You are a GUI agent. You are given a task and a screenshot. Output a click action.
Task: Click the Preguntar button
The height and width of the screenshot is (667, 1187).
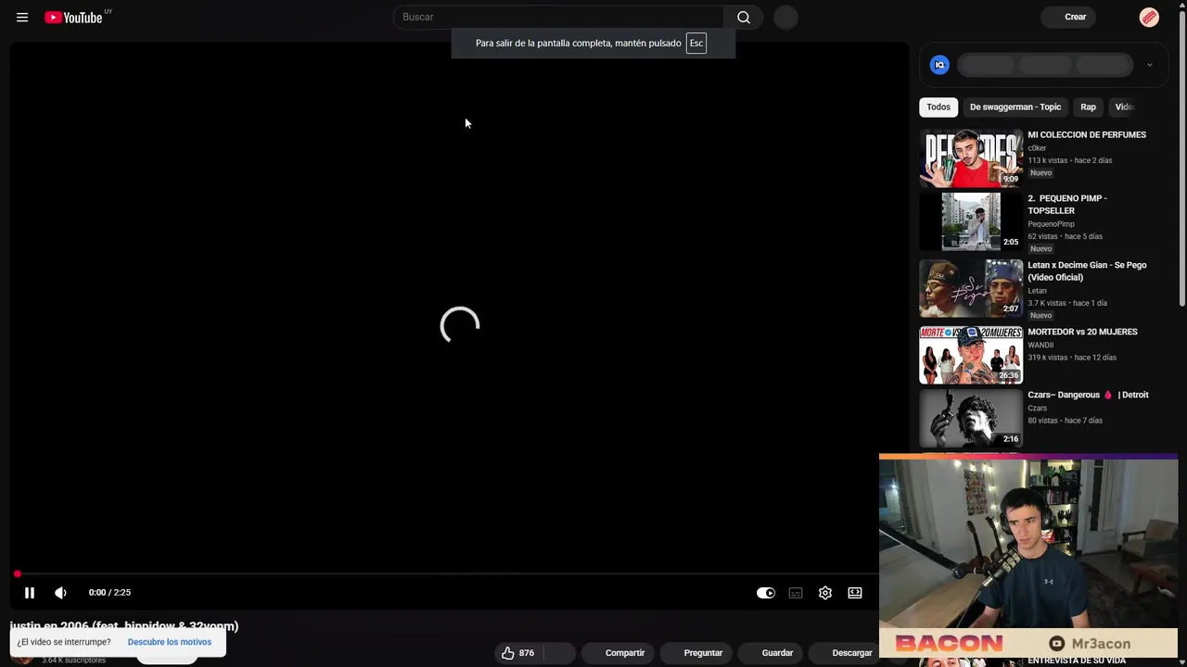coord(696,653)
